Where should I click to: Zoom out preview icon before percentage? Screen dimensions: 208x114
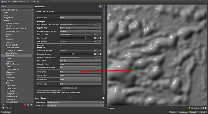(192, 108)
